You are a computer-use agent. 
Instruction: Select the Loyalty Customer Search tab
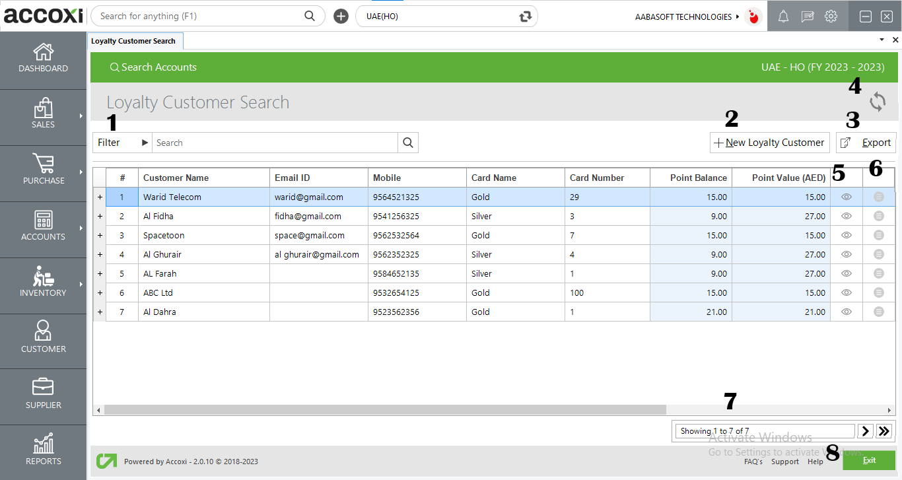coord(135,40)
